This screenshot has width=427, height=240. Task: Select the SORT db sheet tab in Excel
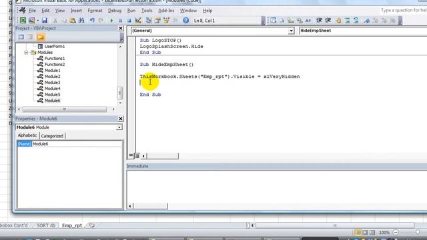coord(46,225)
